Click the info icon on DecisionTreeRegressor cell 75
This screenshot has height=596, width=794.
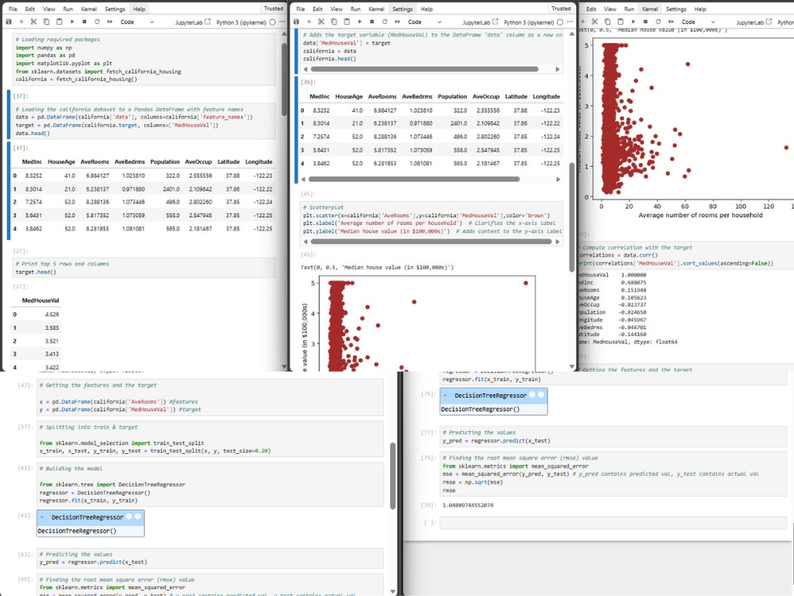532,395
